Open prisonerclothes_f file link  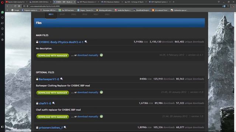(x=51, y=128)
